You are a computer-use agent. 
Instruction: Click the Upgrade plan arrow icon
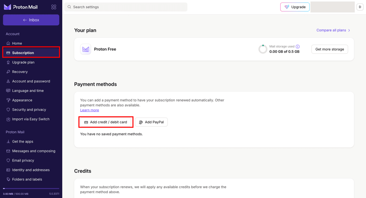(x=8, y=62)
